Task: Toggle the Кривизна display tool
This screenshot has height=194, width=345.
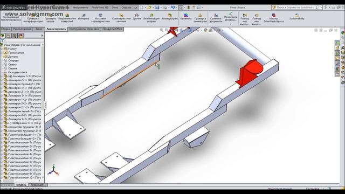Action: point(186,17)
